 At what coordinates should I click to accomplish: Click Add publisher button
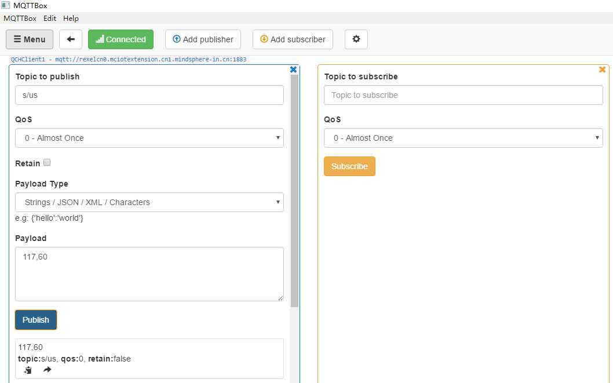click(x=203, y=39)
